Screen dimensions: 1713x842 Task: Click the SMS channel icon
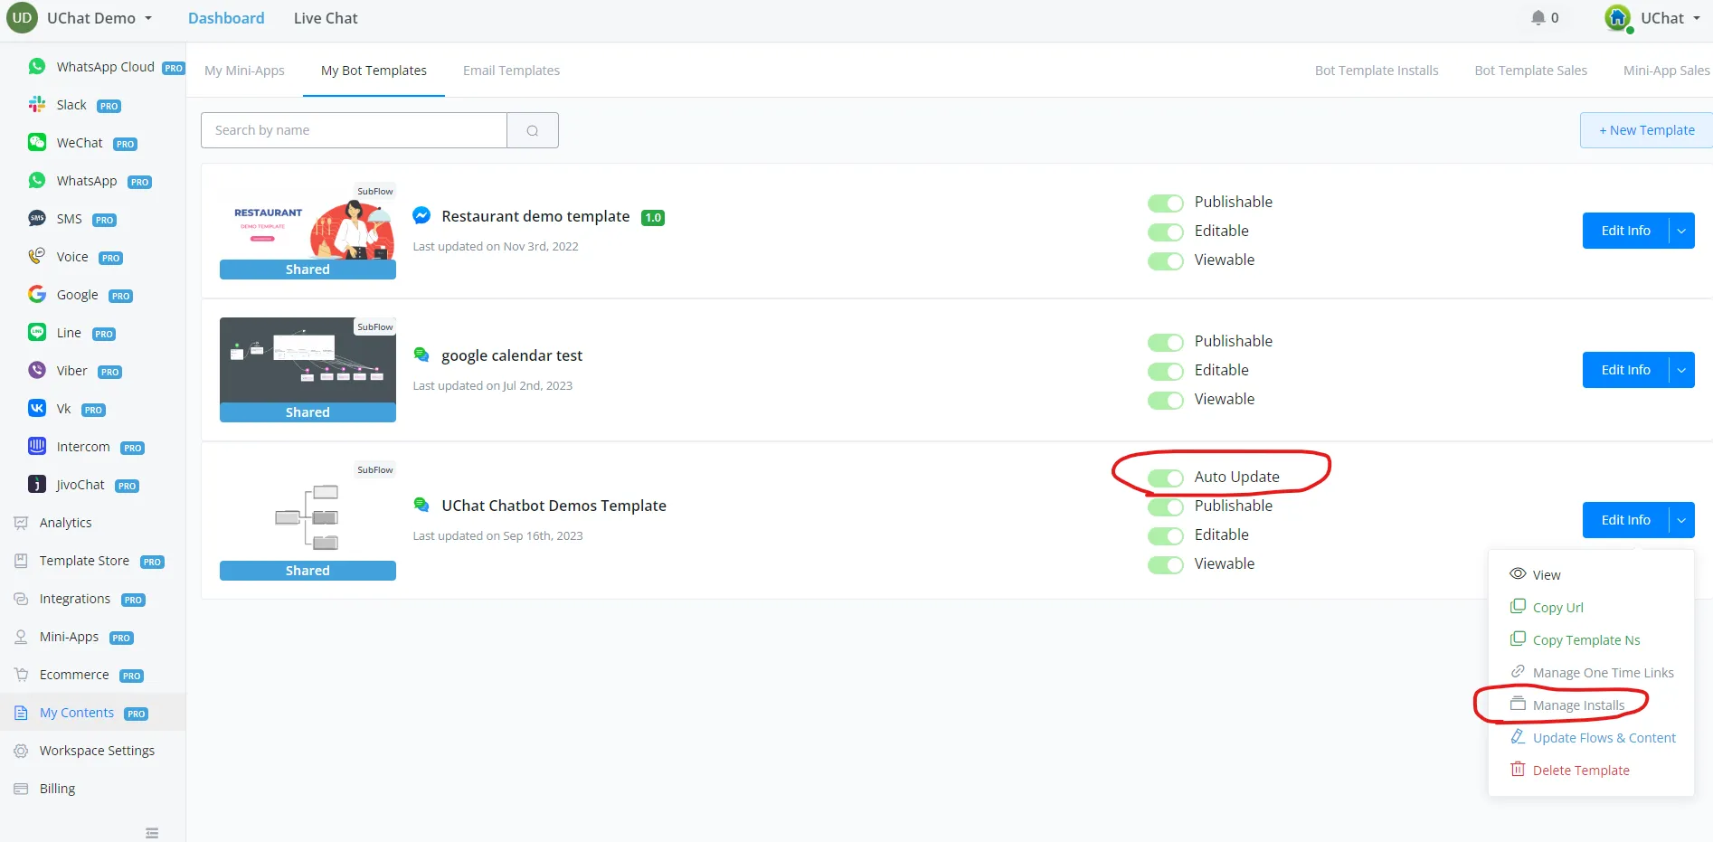coord(37,218)
